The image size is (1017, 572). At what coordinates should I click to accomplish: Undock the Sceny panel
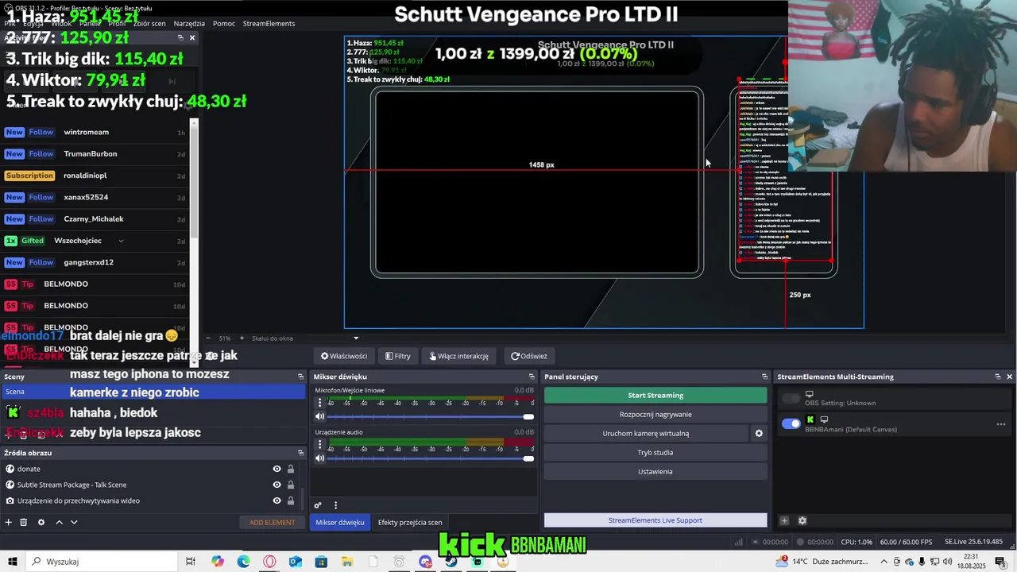pos(300,377)
